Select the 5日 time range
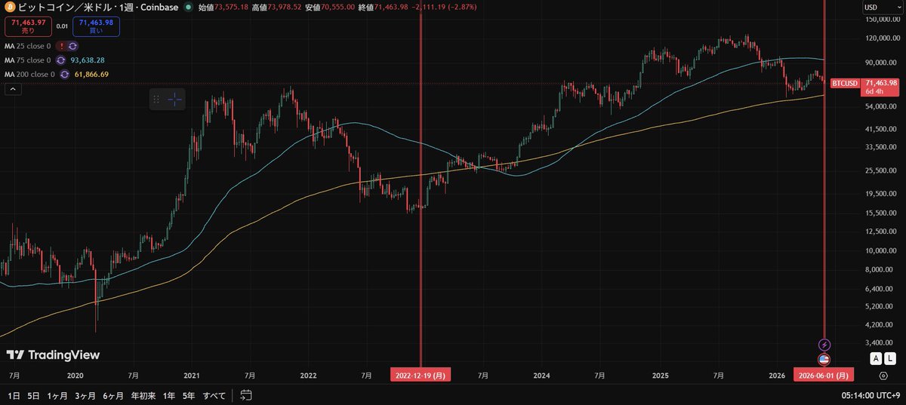Screen dimensions: 906x405 pyautogui.click(x=34, y=395)
